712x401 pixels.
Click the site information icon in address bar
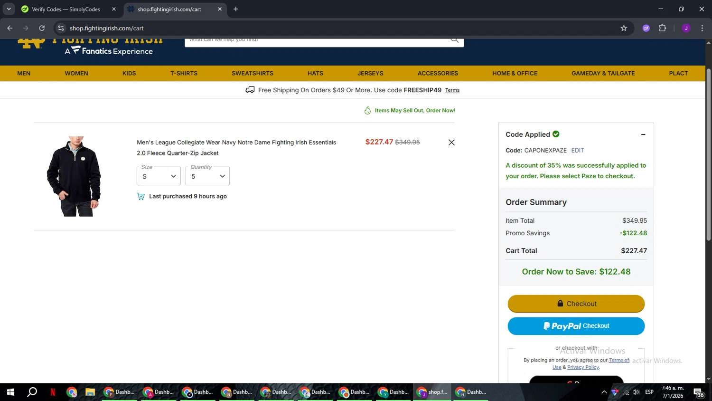61,28
